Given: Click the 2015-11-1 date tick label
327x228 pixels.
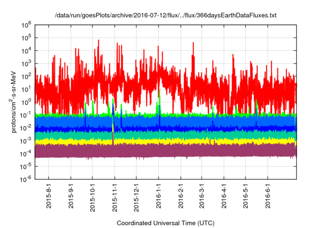Looking at the screenshot, I should pyautogui.click(x=114, y=197).
